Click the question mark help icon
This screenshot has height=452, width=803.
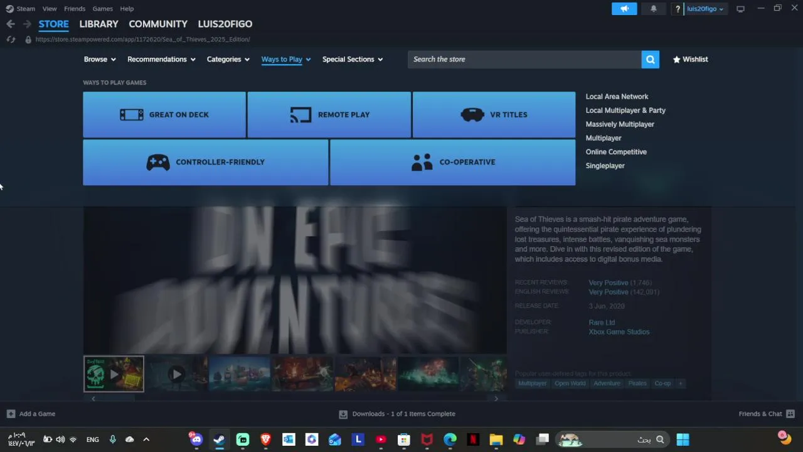678,9
